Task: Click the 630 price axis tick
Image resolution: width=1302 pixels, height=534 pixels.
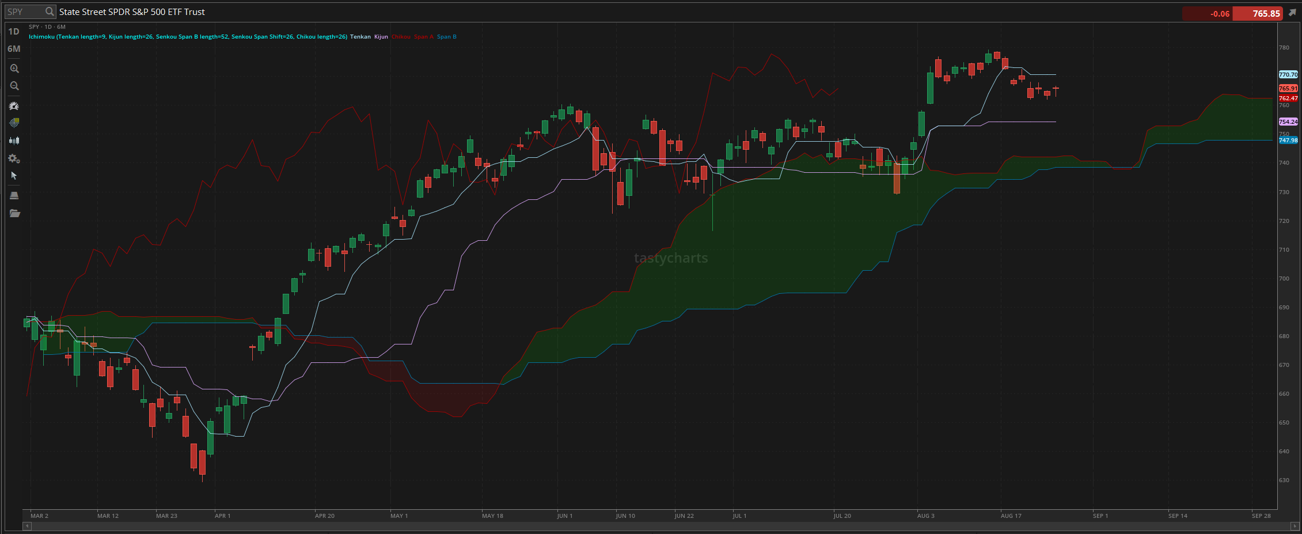Action: tap(1284, 480)
